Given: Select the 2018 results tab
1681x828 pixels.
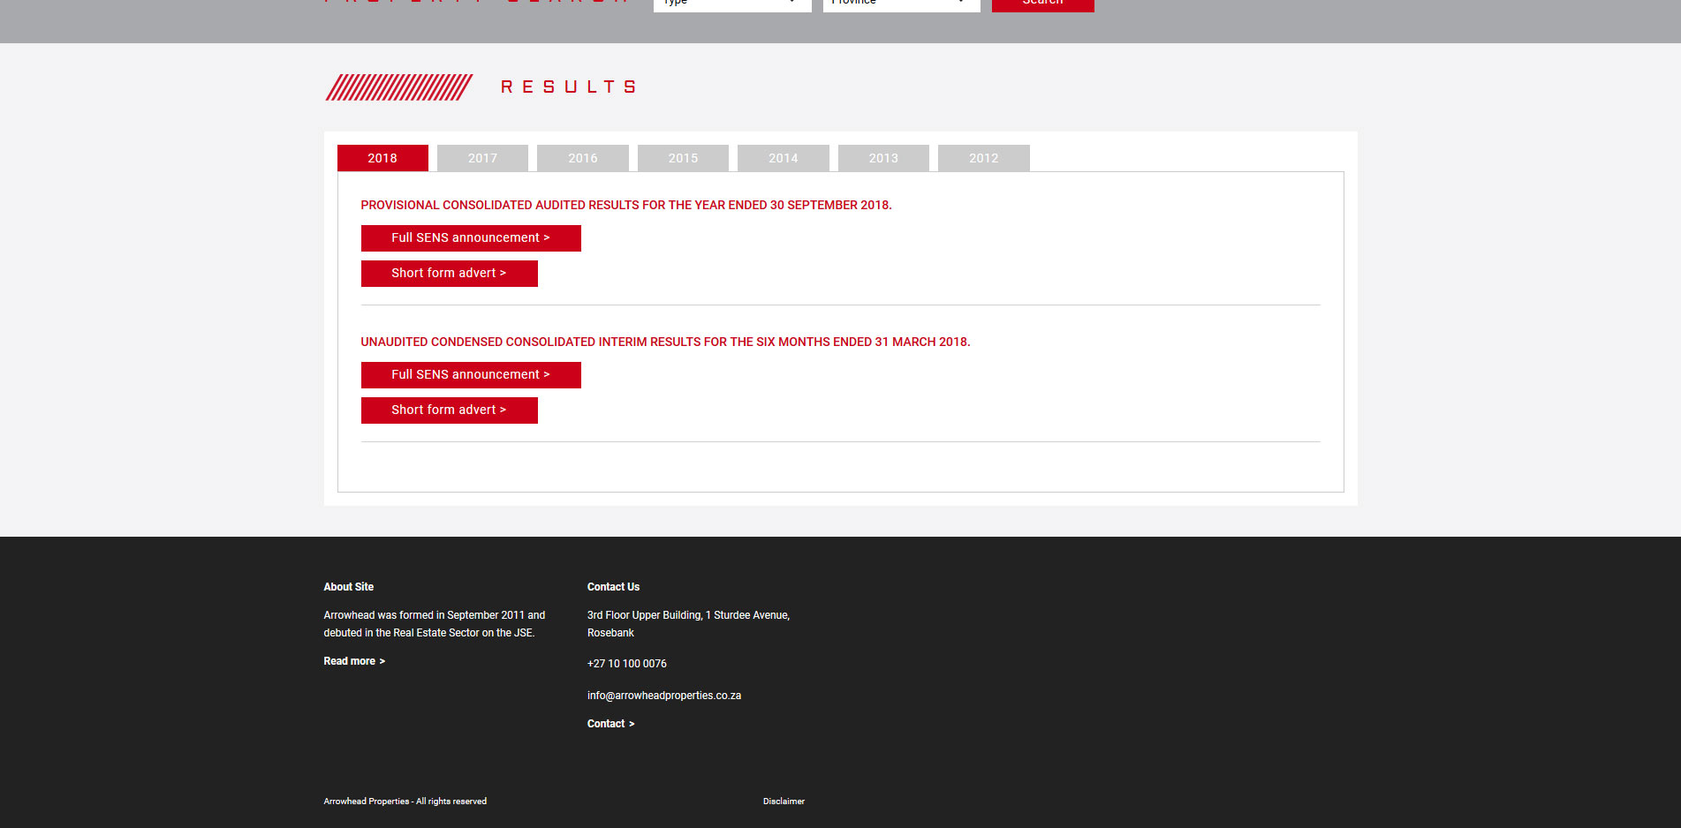Looking at the screenshot, I should tap(382, 158).
